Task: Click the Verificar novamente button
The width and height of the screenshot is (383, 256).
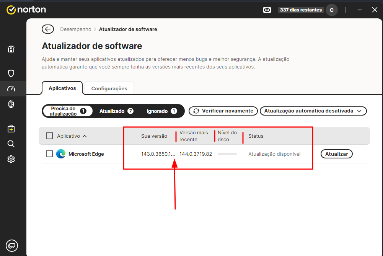Action: pyautogui.click(x=223, y=111)
